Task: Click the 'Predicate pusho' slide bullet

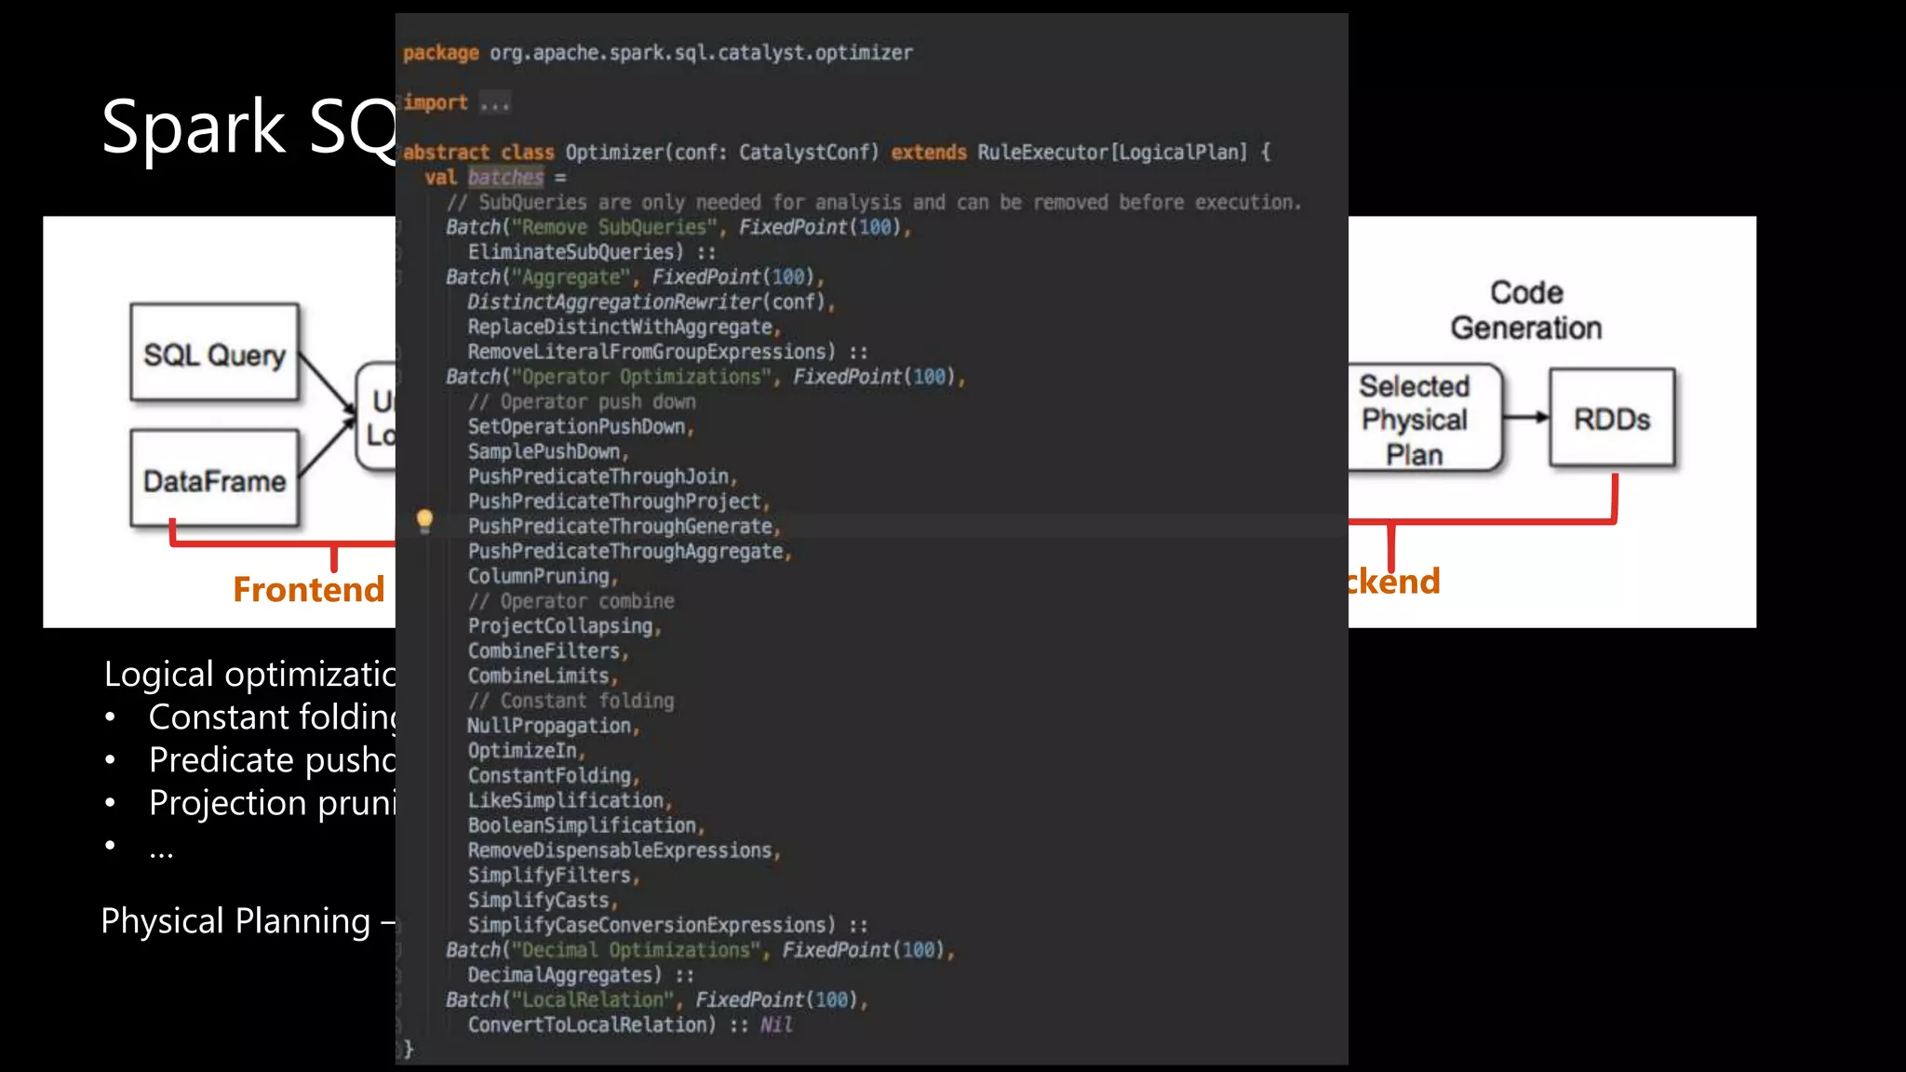Action: click(x=273, y=760)
